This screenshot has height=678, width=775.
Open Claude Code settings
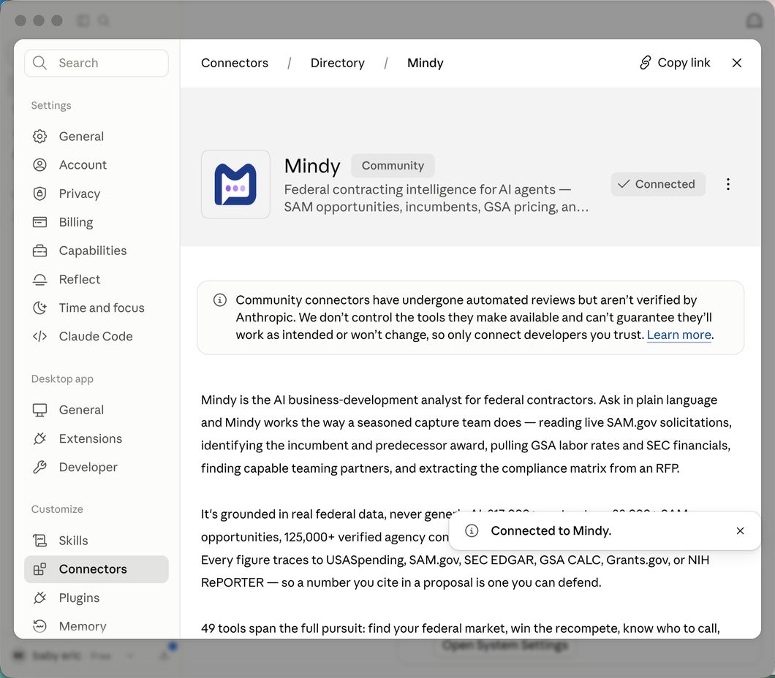97,336
